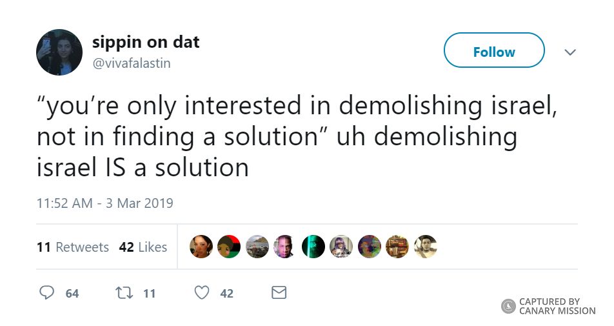This screenshot has width=614, height=326.
Task: Open the mountain landscape liker avatar
Action: 257,246
